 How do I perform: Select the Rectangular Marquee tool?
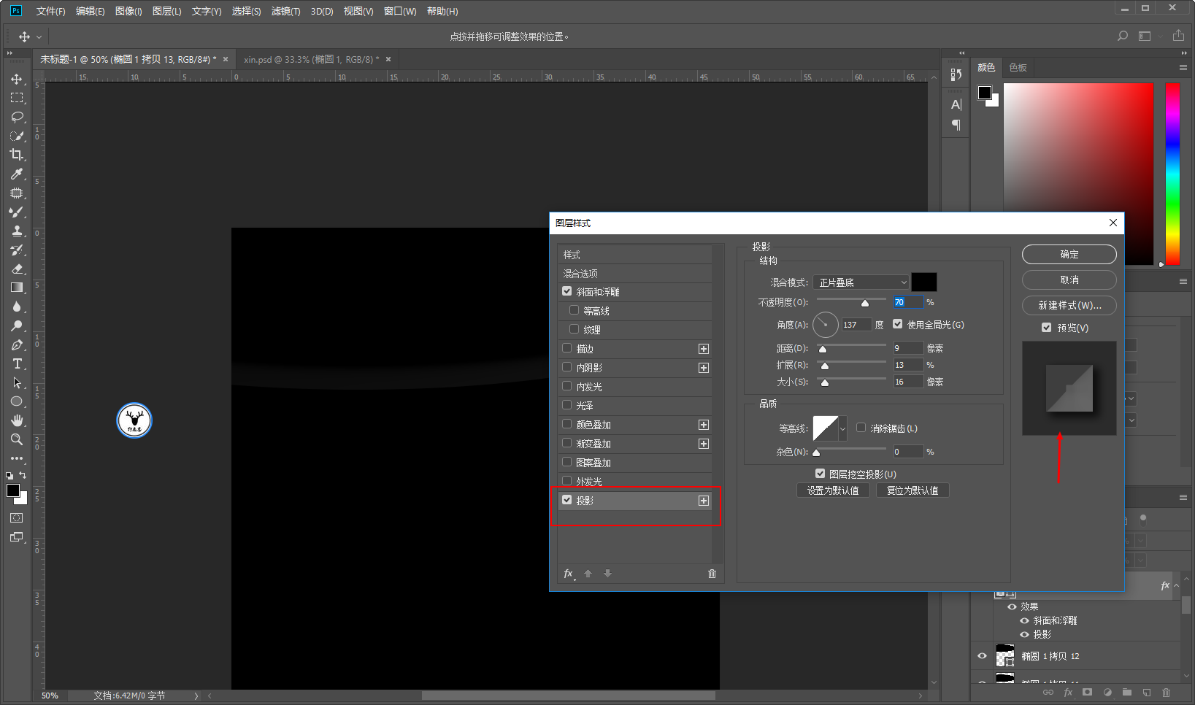(x=17, y=98)
